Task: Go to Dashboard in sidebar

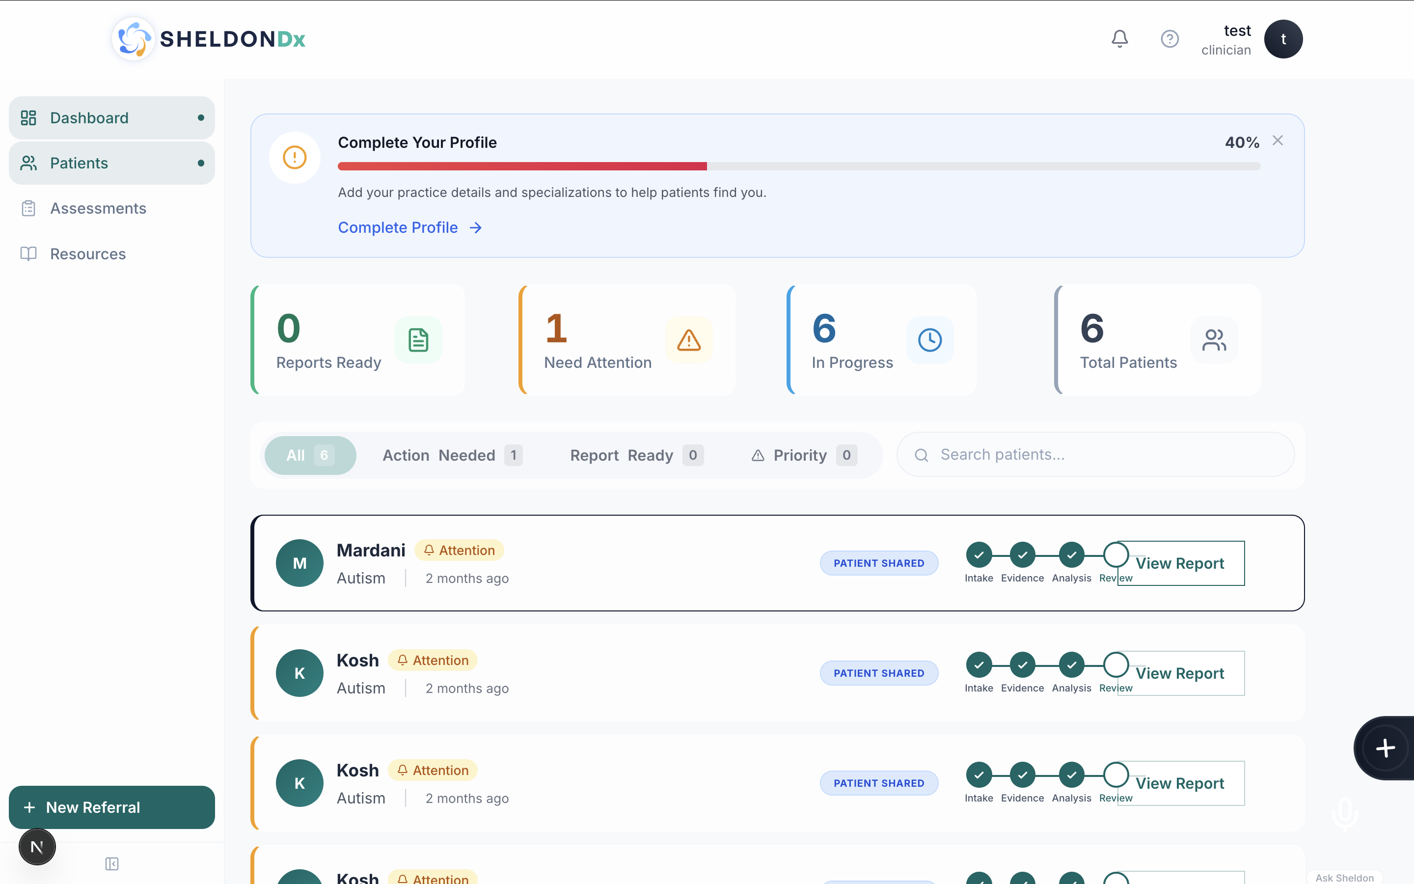Action: tap(111, 117)
